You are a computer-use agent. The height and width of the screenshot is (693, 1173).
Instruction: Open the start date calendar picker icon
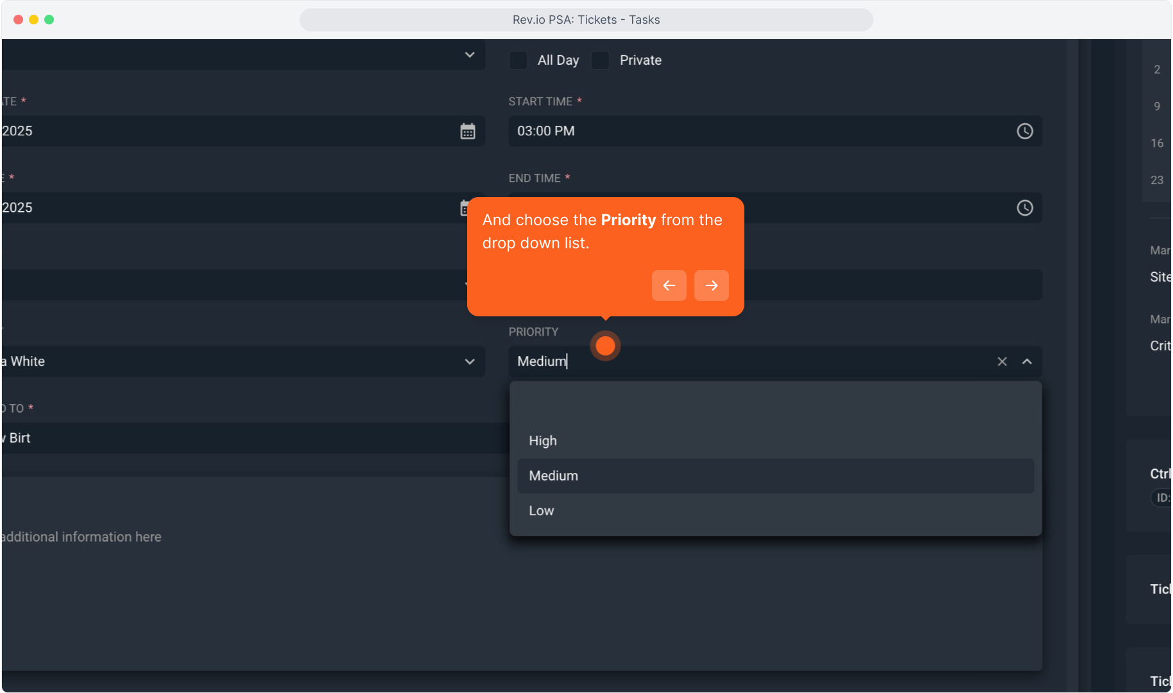point(467,132)
